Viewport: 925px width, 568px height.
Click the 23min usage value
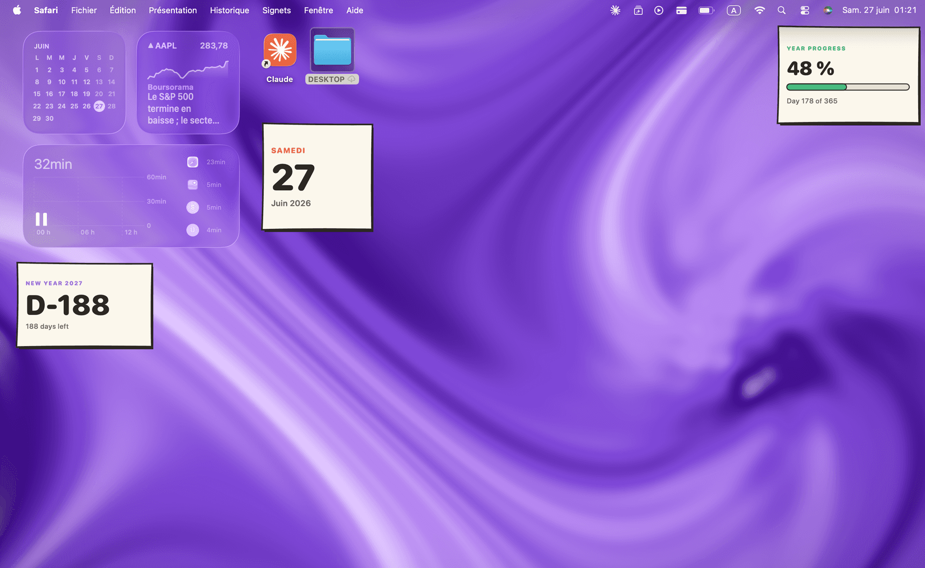pyautogui.click(x=216, y=162)
